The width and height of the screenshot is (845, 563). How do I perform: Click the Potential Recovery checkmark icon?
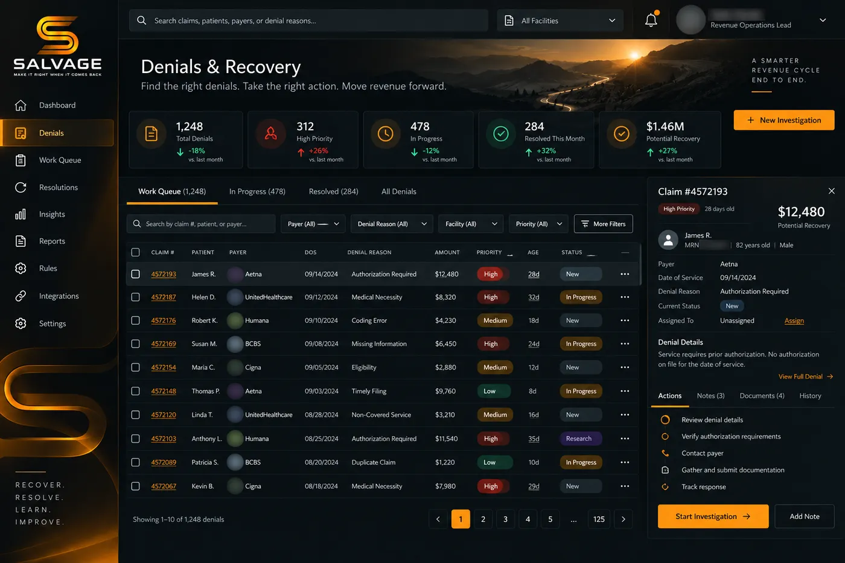point(621,133)
